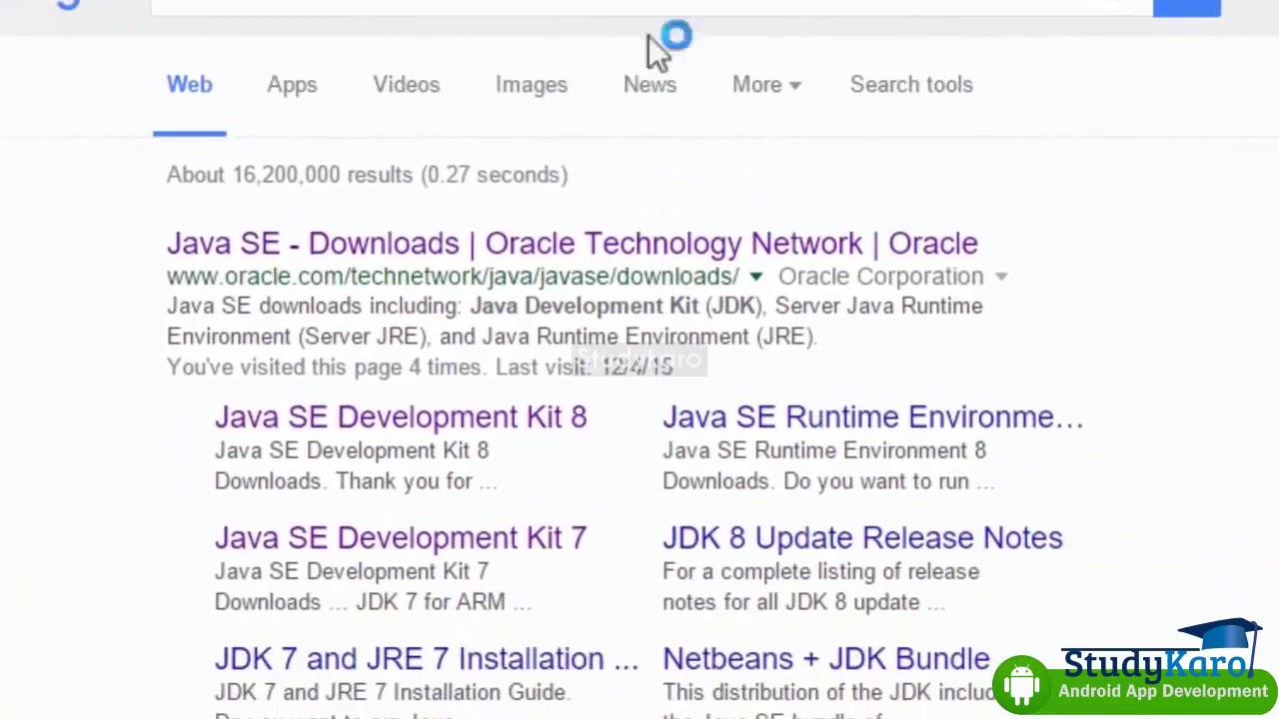Click the oracle.com technetwork URL text
The image size is (1279, 719).
[x=453, y=277]
